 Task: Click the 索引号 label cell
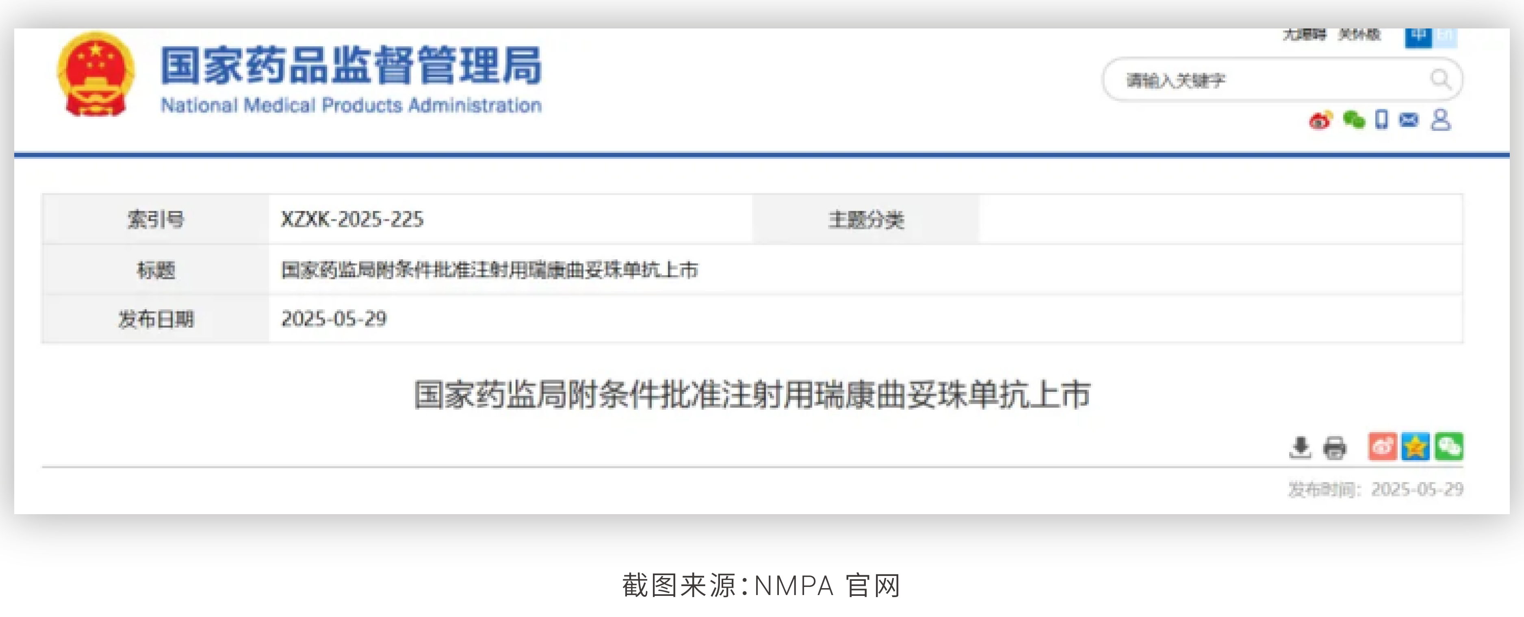156,219
